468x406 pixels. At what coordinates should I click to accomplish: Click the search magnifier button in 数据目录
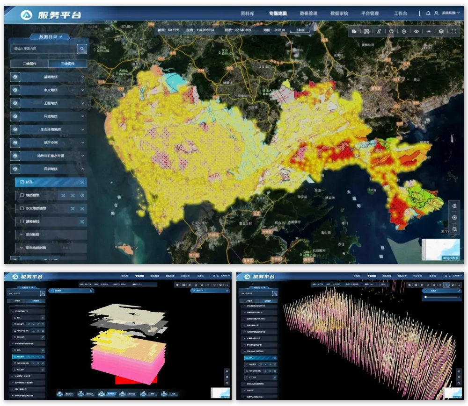tap(82, 49)
